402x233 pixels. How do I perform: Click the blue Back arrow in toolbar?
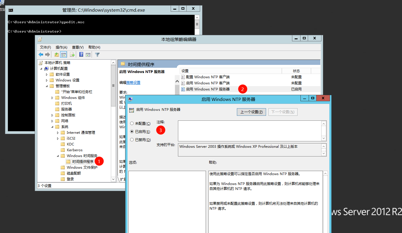click(x=41, y=55)
